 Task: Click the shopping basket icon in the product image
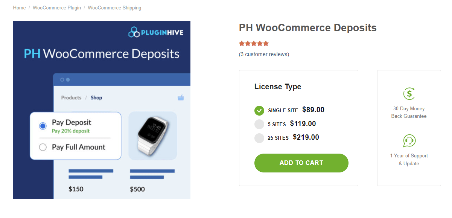(x=181, y=98)
